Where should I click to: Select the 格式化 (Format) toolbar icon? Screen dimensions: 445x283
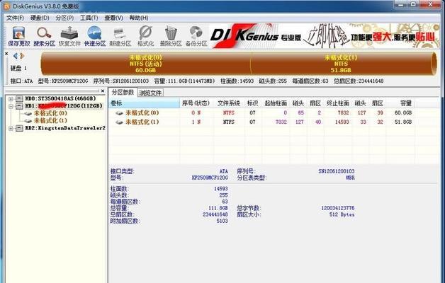145,36
